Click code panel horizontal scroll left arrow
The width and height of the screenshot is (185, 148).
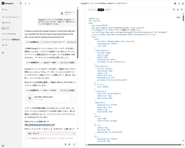tap(86, 145)
